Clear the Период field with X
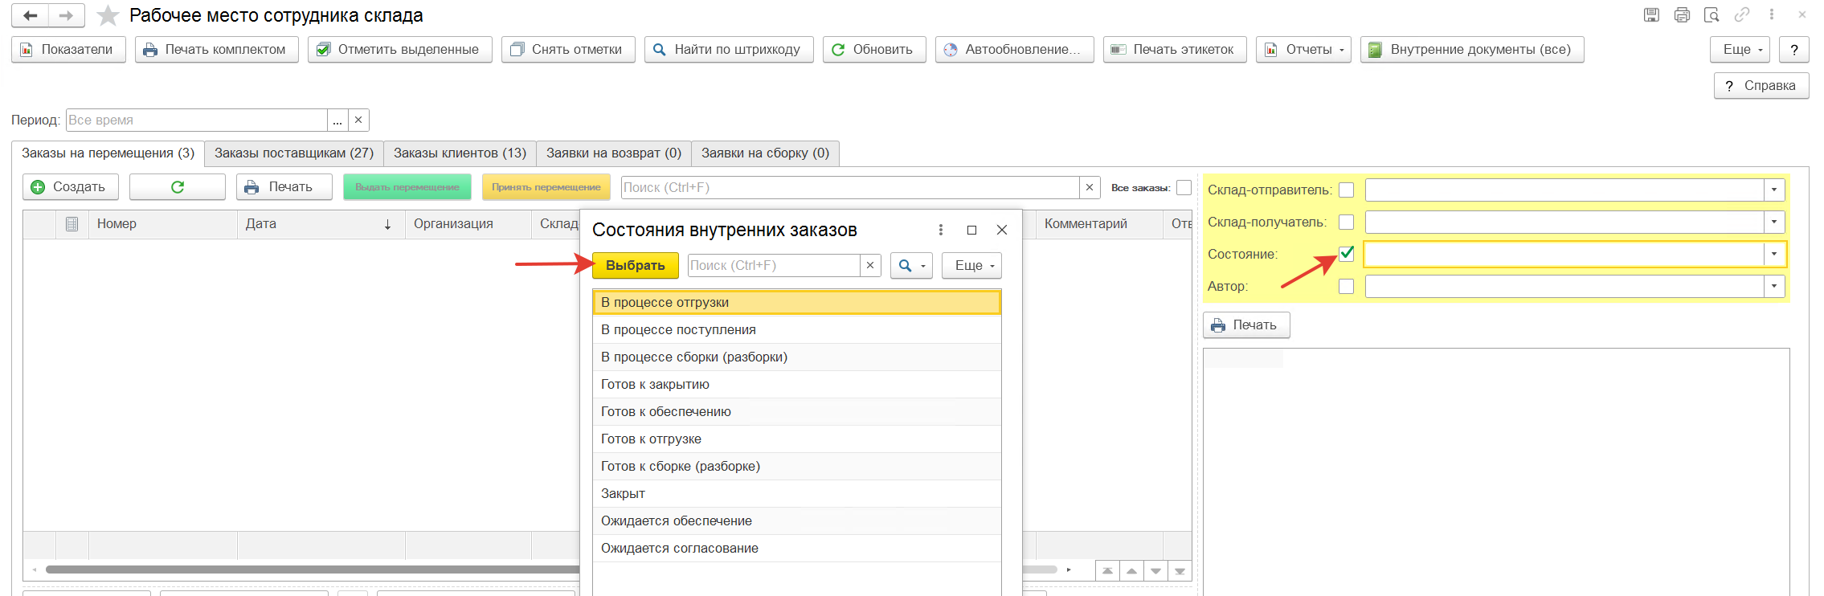 [x=358, y=120]
